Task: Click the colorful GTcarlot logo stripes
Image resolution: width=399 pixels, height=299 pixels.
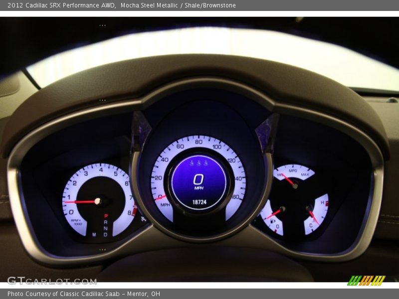Action: pos(367,279)
